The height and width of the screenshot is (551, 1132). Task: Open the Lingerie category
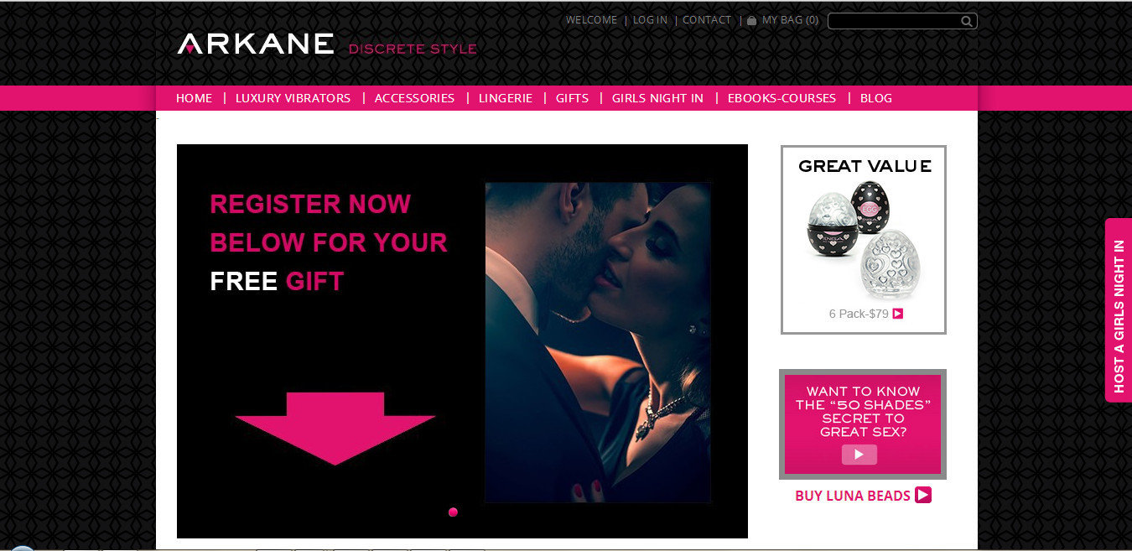point(506,98)
